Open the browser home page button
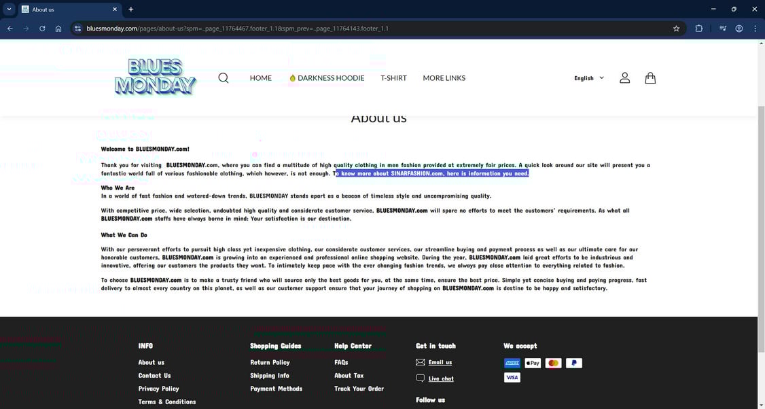Screen dimensions: 765x409 pyautogui.click(x=58, y=29)
